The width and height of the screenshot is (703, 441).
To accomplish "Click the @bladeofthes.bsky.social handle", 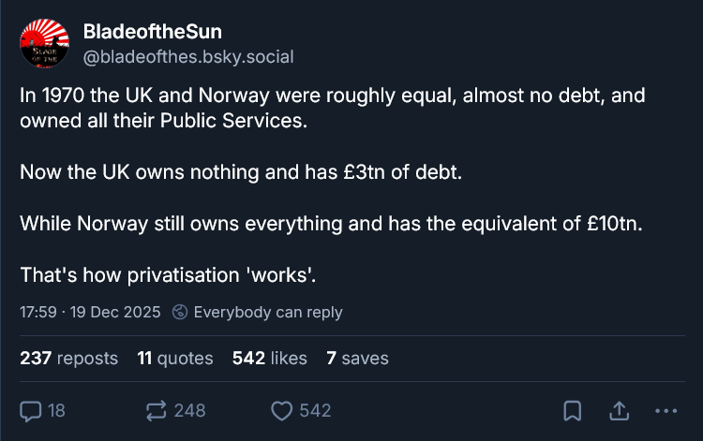I will click(x=188, y=56).
